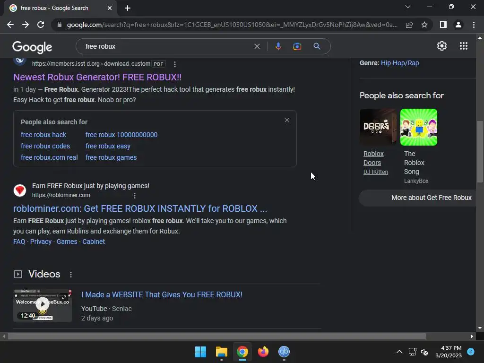
Task: Search free robux hack
Action: (x=43, y=135)
